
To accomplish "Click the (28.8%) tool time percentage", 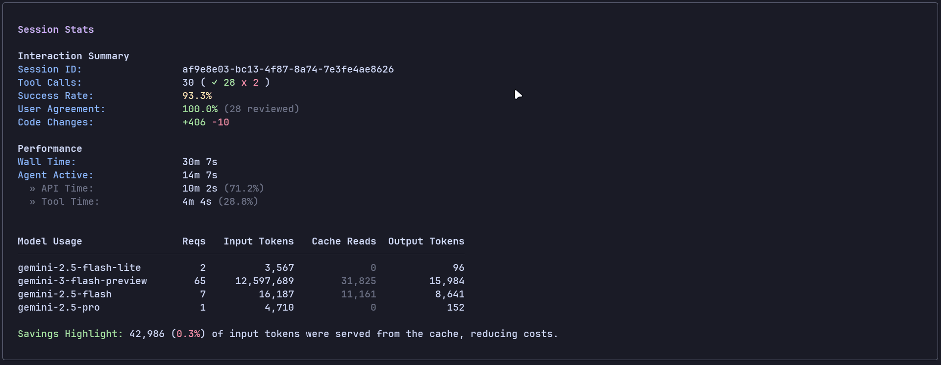I will (238, 201).
